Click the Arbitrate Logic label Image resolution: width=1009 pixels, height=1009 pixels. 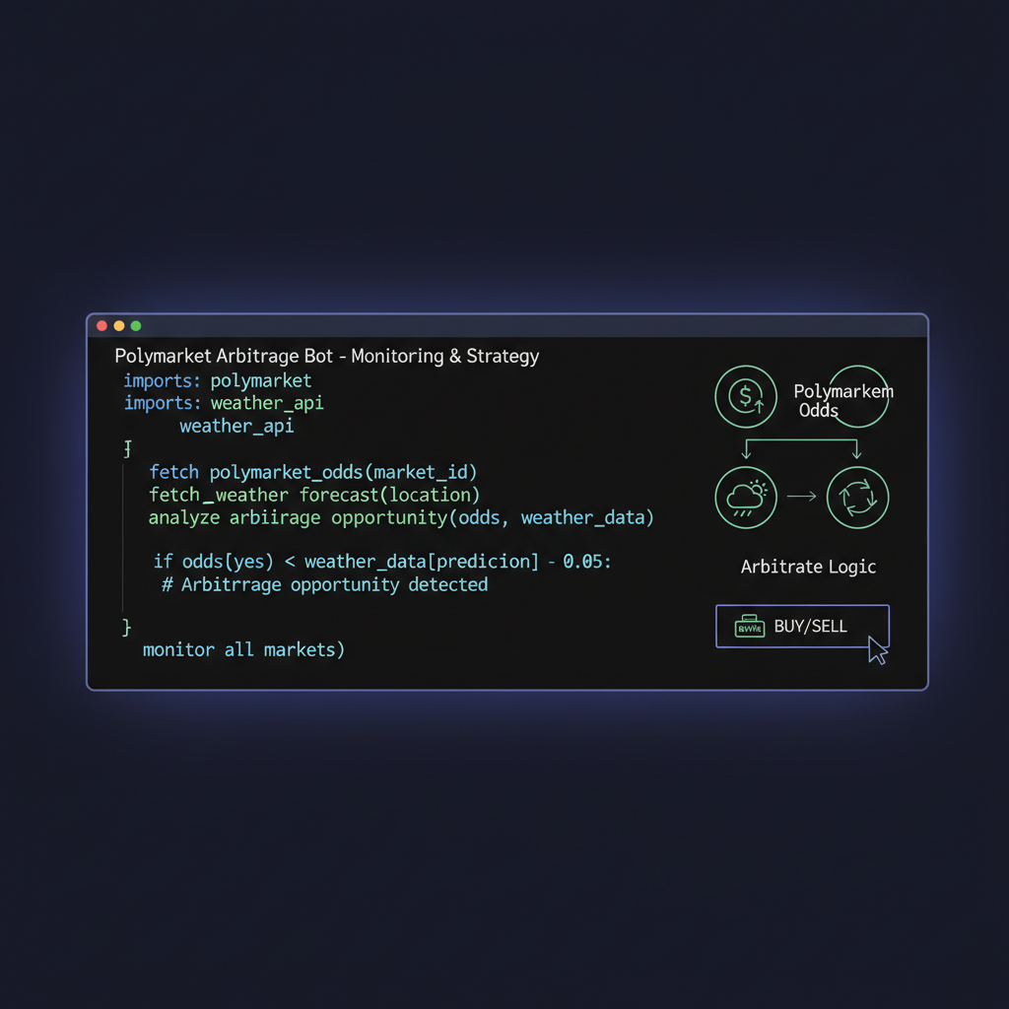(808, 567)
